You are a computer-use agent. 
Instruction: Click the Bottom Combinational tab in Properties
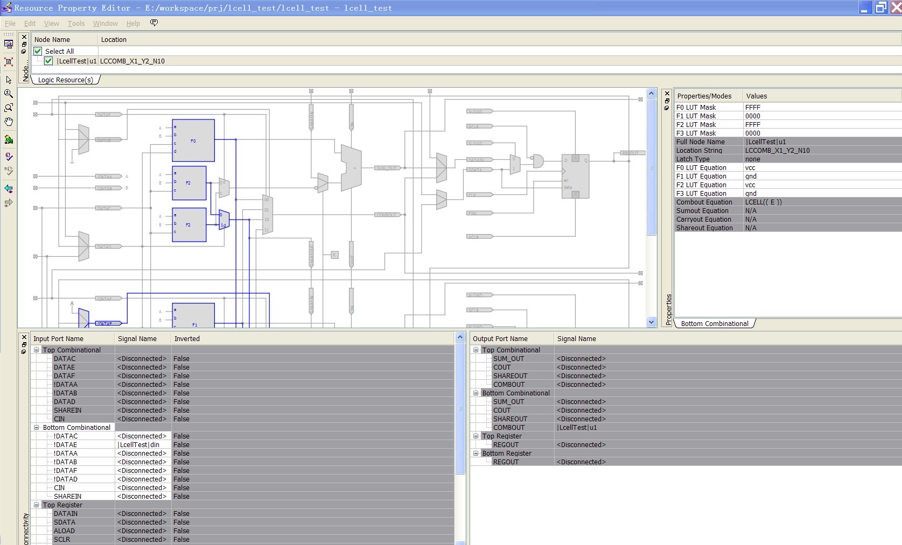point(714,324)
